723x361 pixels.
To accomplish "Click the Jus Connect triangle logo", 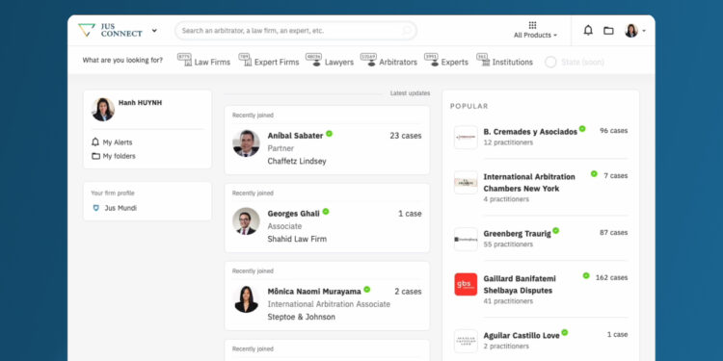I will (86, 31).
